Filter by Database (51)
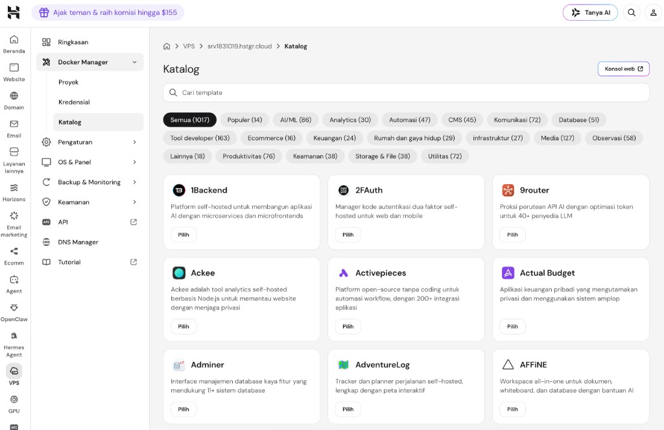The width and height of the screenshot is (664, 430). pyautogui.click(x=579, y=120)
